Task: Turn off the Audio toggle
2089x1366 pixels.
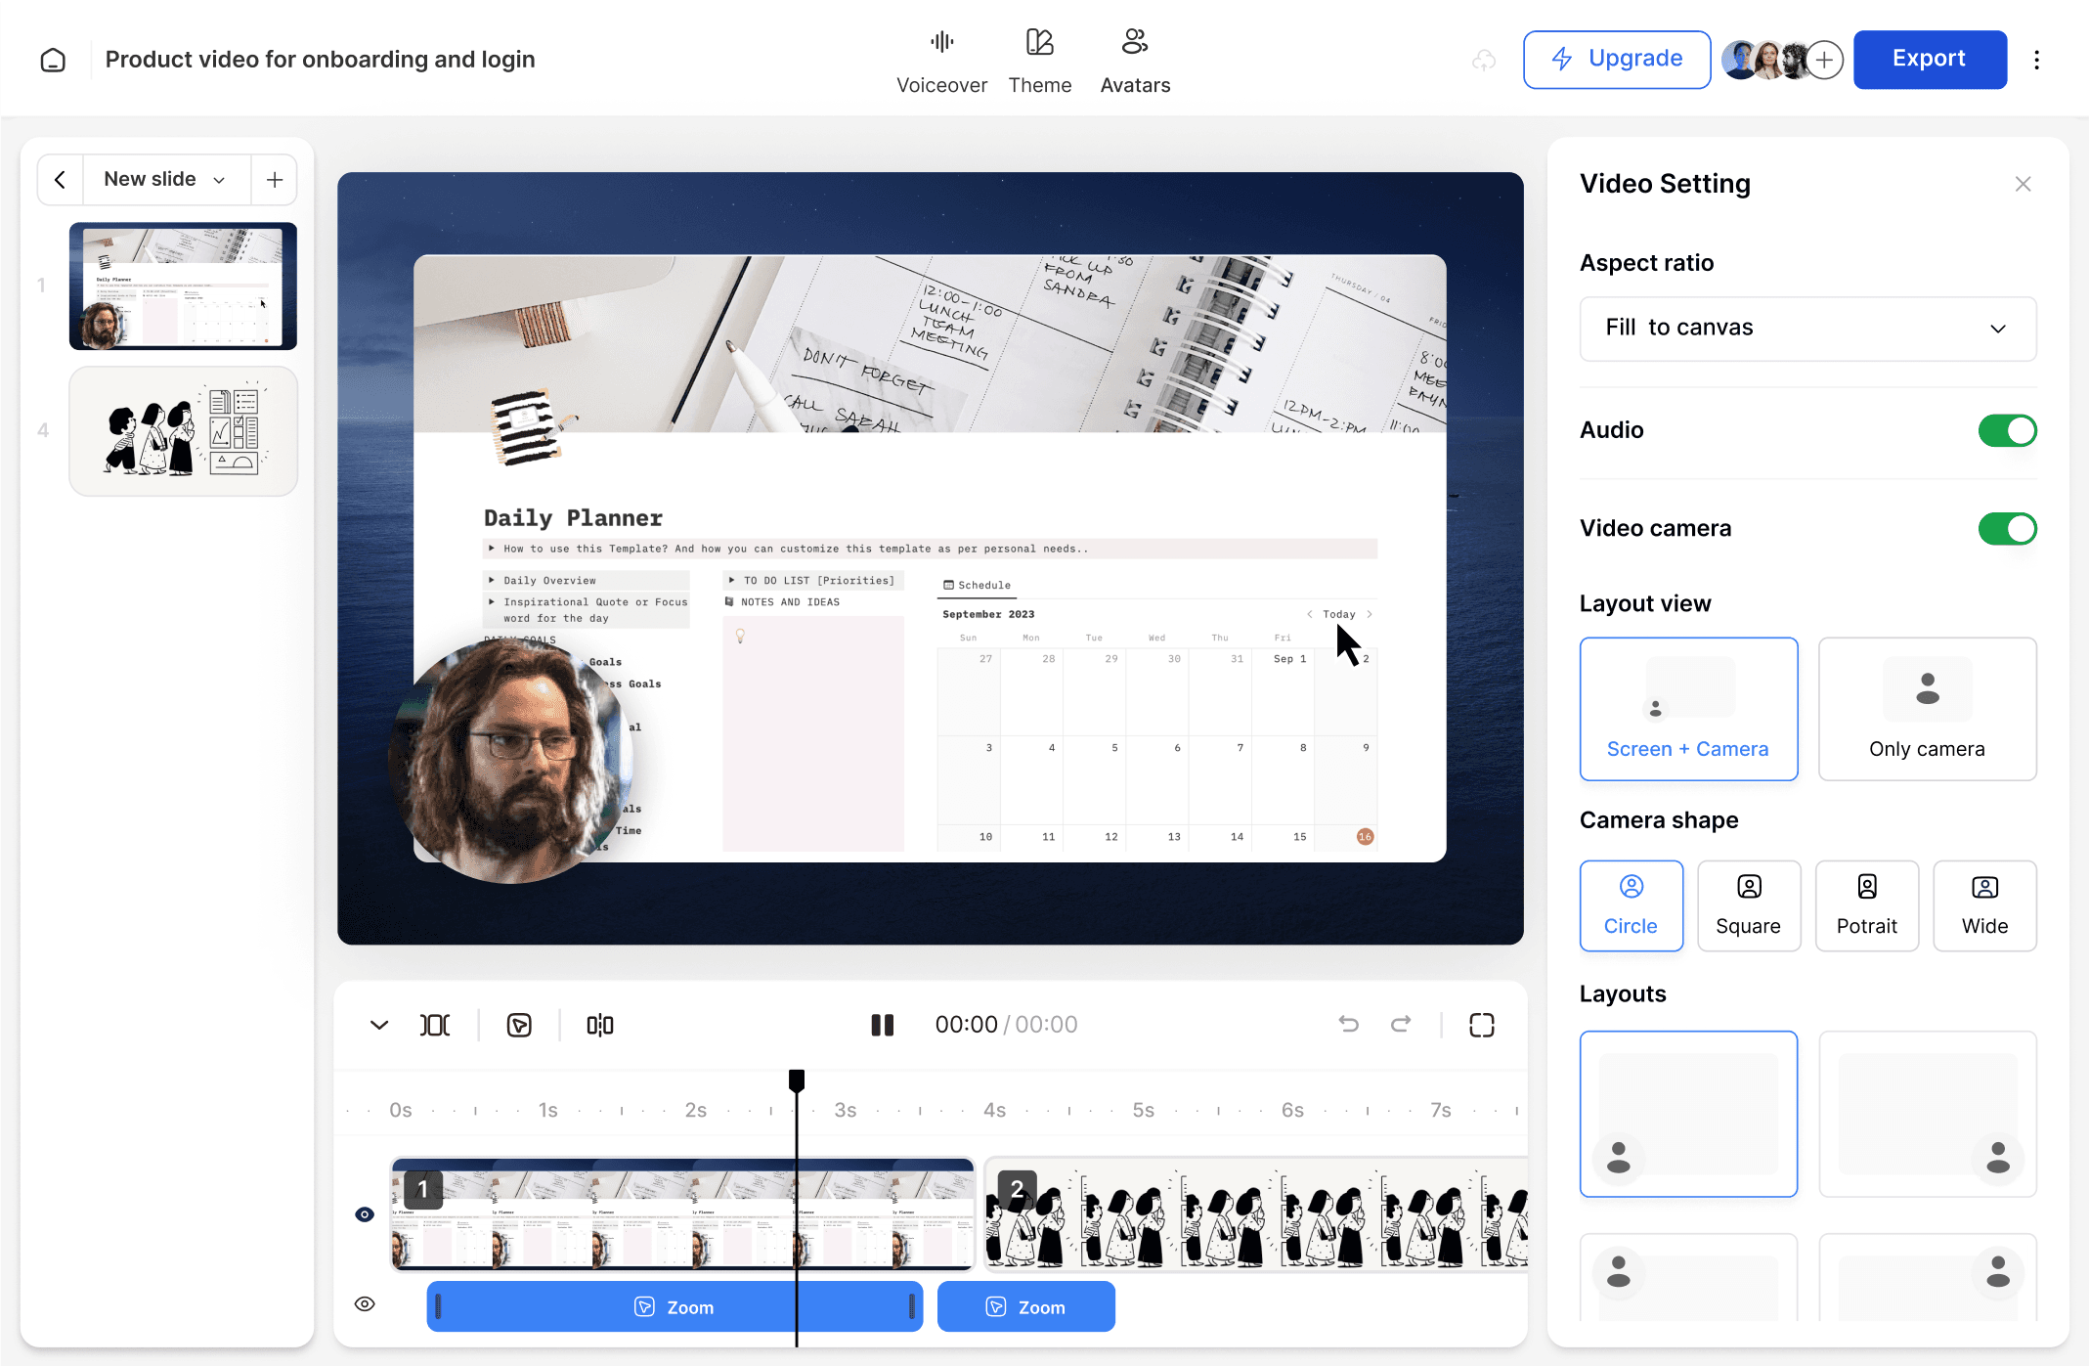Action: pyautogui.click(x=2006, y=430)
